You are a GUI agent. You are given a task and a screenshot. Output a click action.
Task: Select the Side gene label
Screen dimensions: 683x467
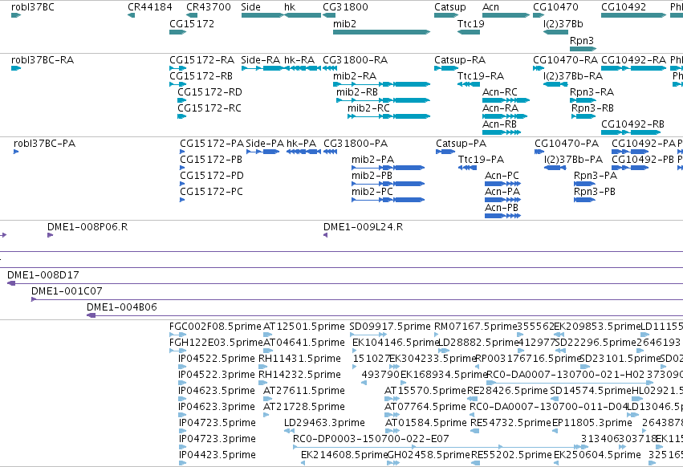click(x=251, y=7)
